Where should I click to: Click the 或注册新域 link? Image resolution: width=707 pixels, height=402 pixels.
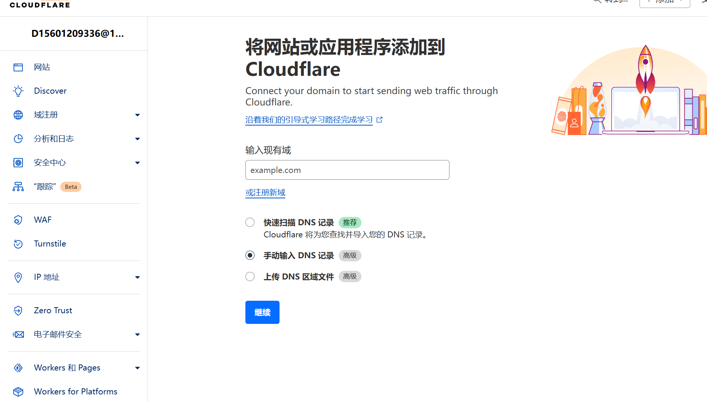click(x=266, y=193)
